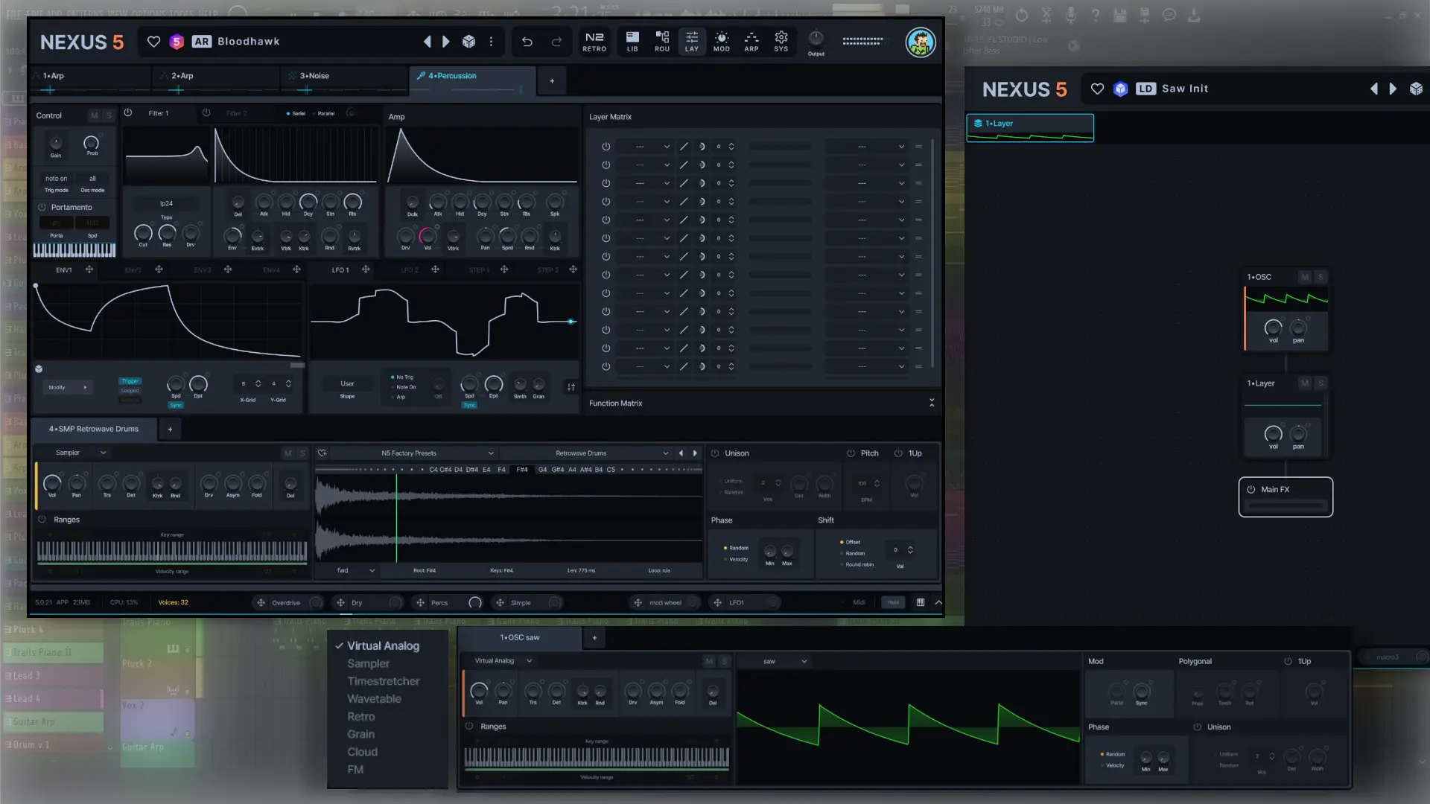Add a new layer with the plus tab
This screenshot has height=804, width=1430.
tap(552, 80)
